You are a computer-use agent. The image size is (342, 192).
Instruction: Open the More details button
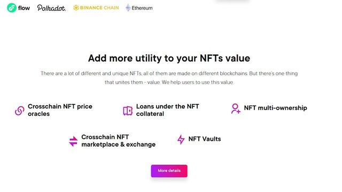[x=169, y=171]
